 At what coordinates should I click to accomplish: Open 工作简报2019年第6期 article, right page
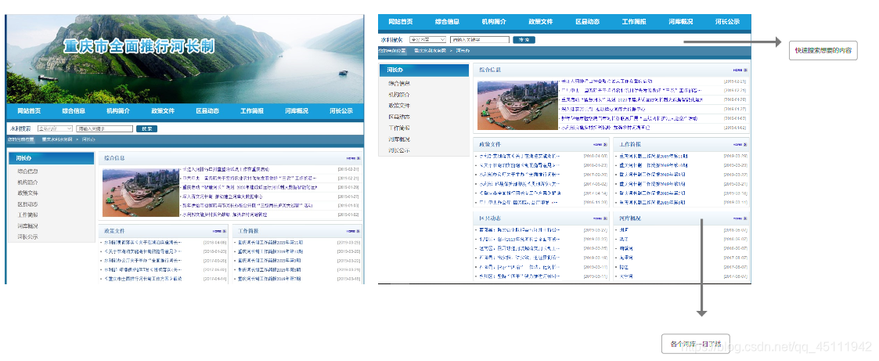click(x=651, y=202)
